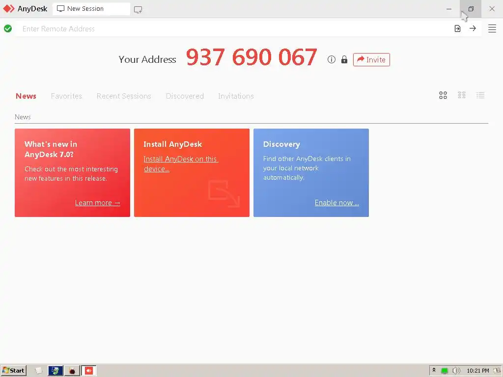Switch to the Discovered tab
This screenshot has width=503, height=377.
pyautogui.click(x=185, y=96)
